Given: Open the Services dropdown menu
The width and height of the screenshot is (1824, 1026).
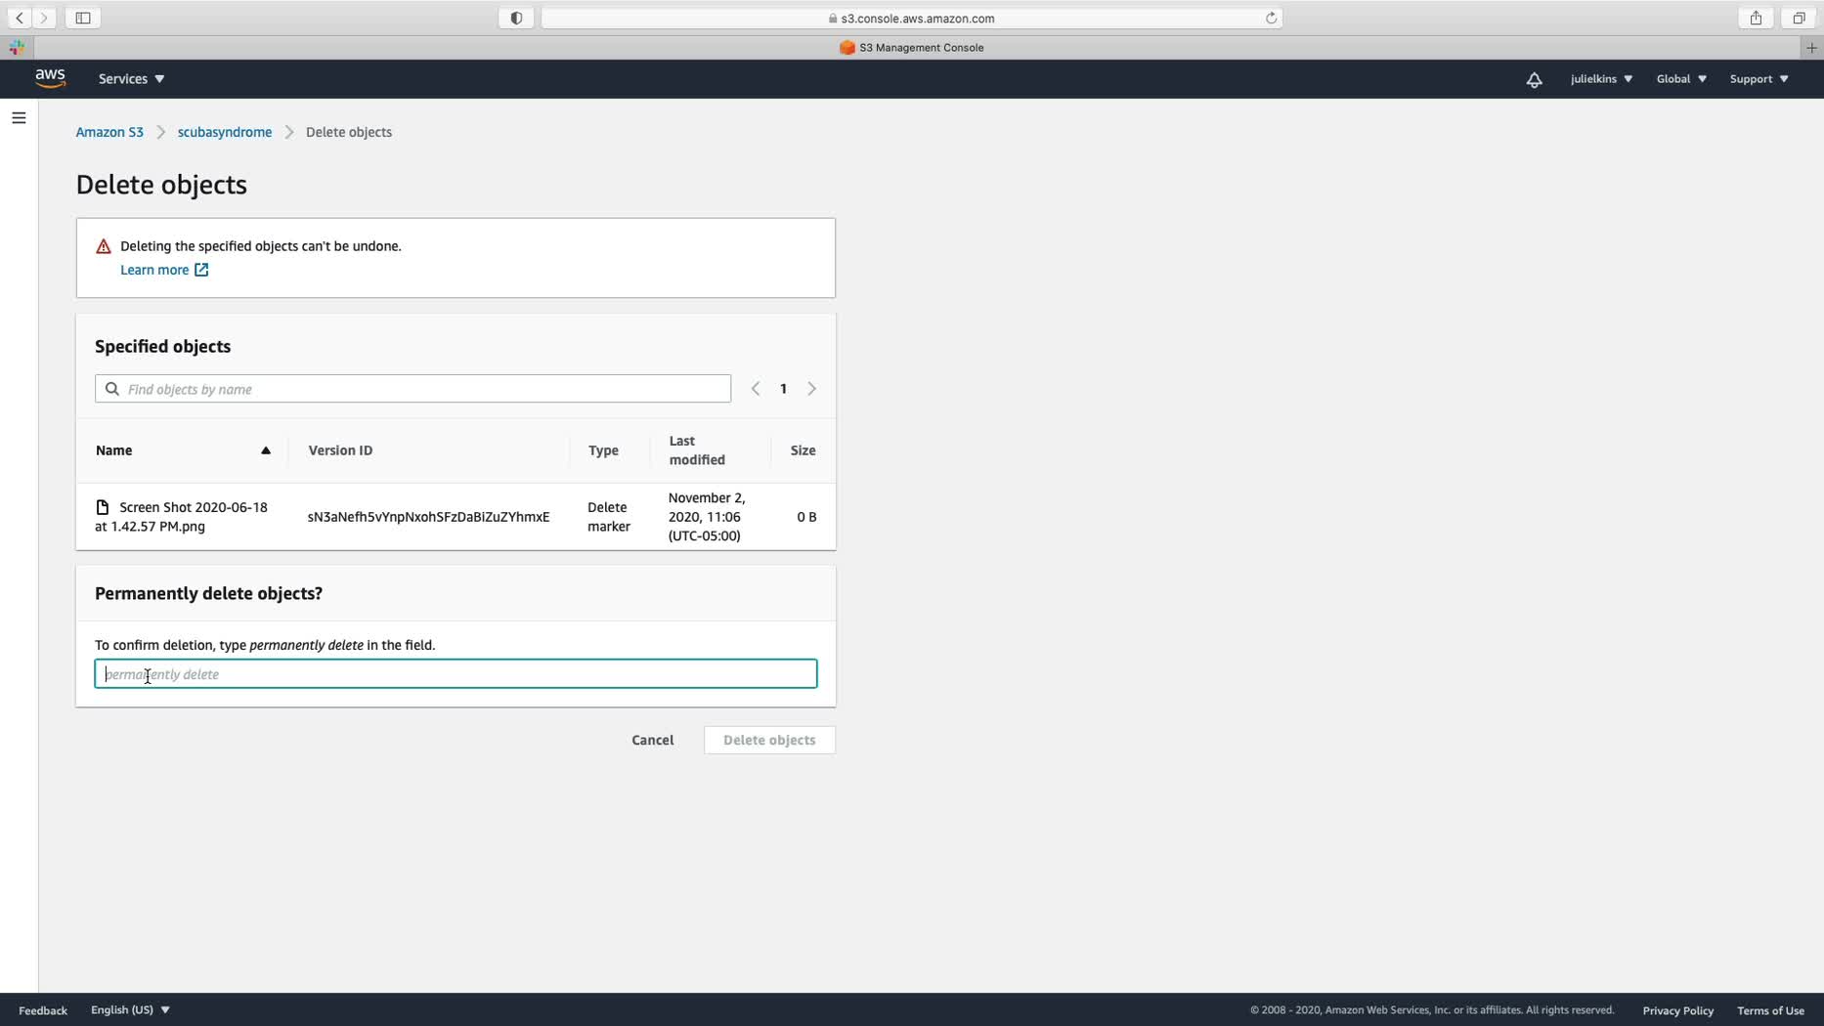Looking at the screenshot, I should pyautogui.click(x=131, y=79).
